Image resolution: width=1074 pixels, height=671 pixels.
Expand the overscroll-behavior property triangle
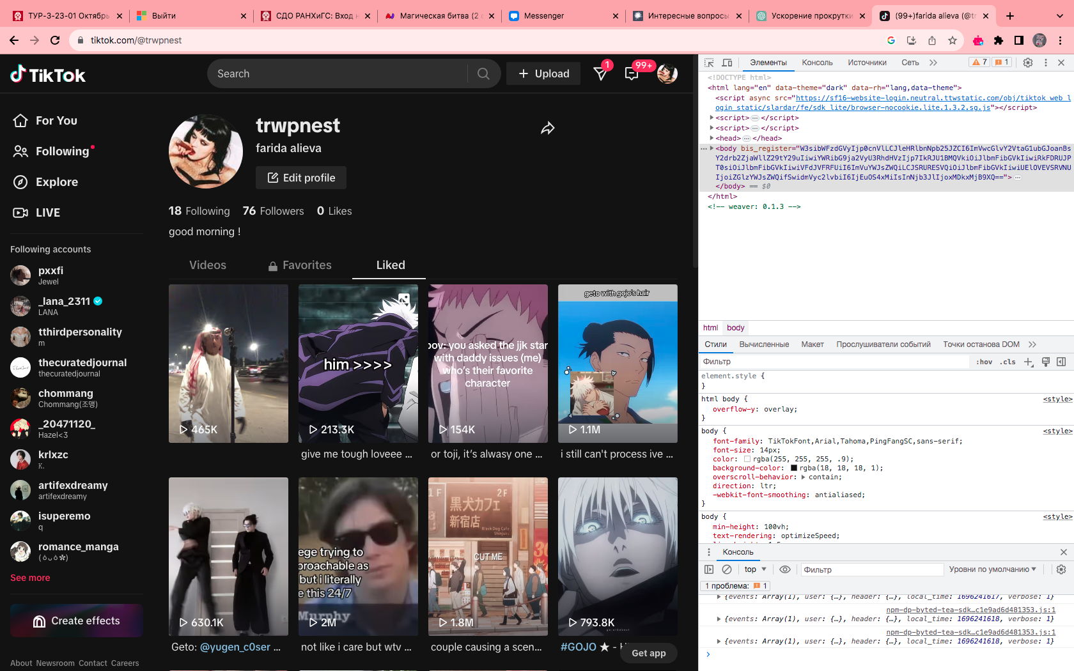804,477
